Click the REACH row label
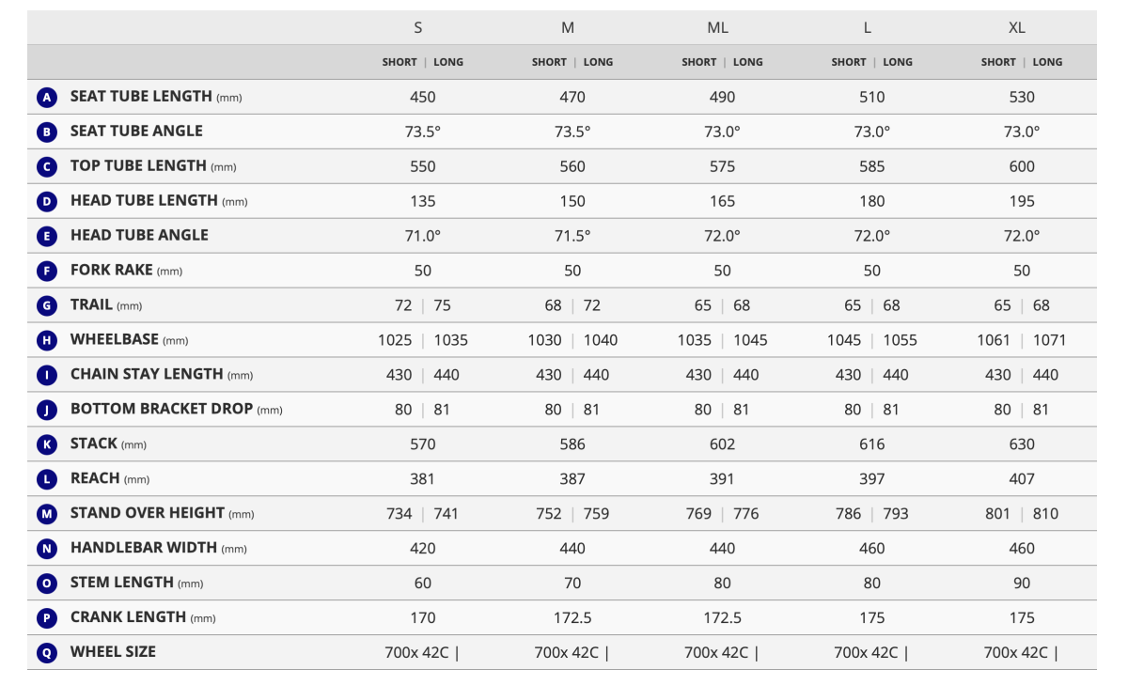Viewport: 1128px width, 685px height. point(95,478)
